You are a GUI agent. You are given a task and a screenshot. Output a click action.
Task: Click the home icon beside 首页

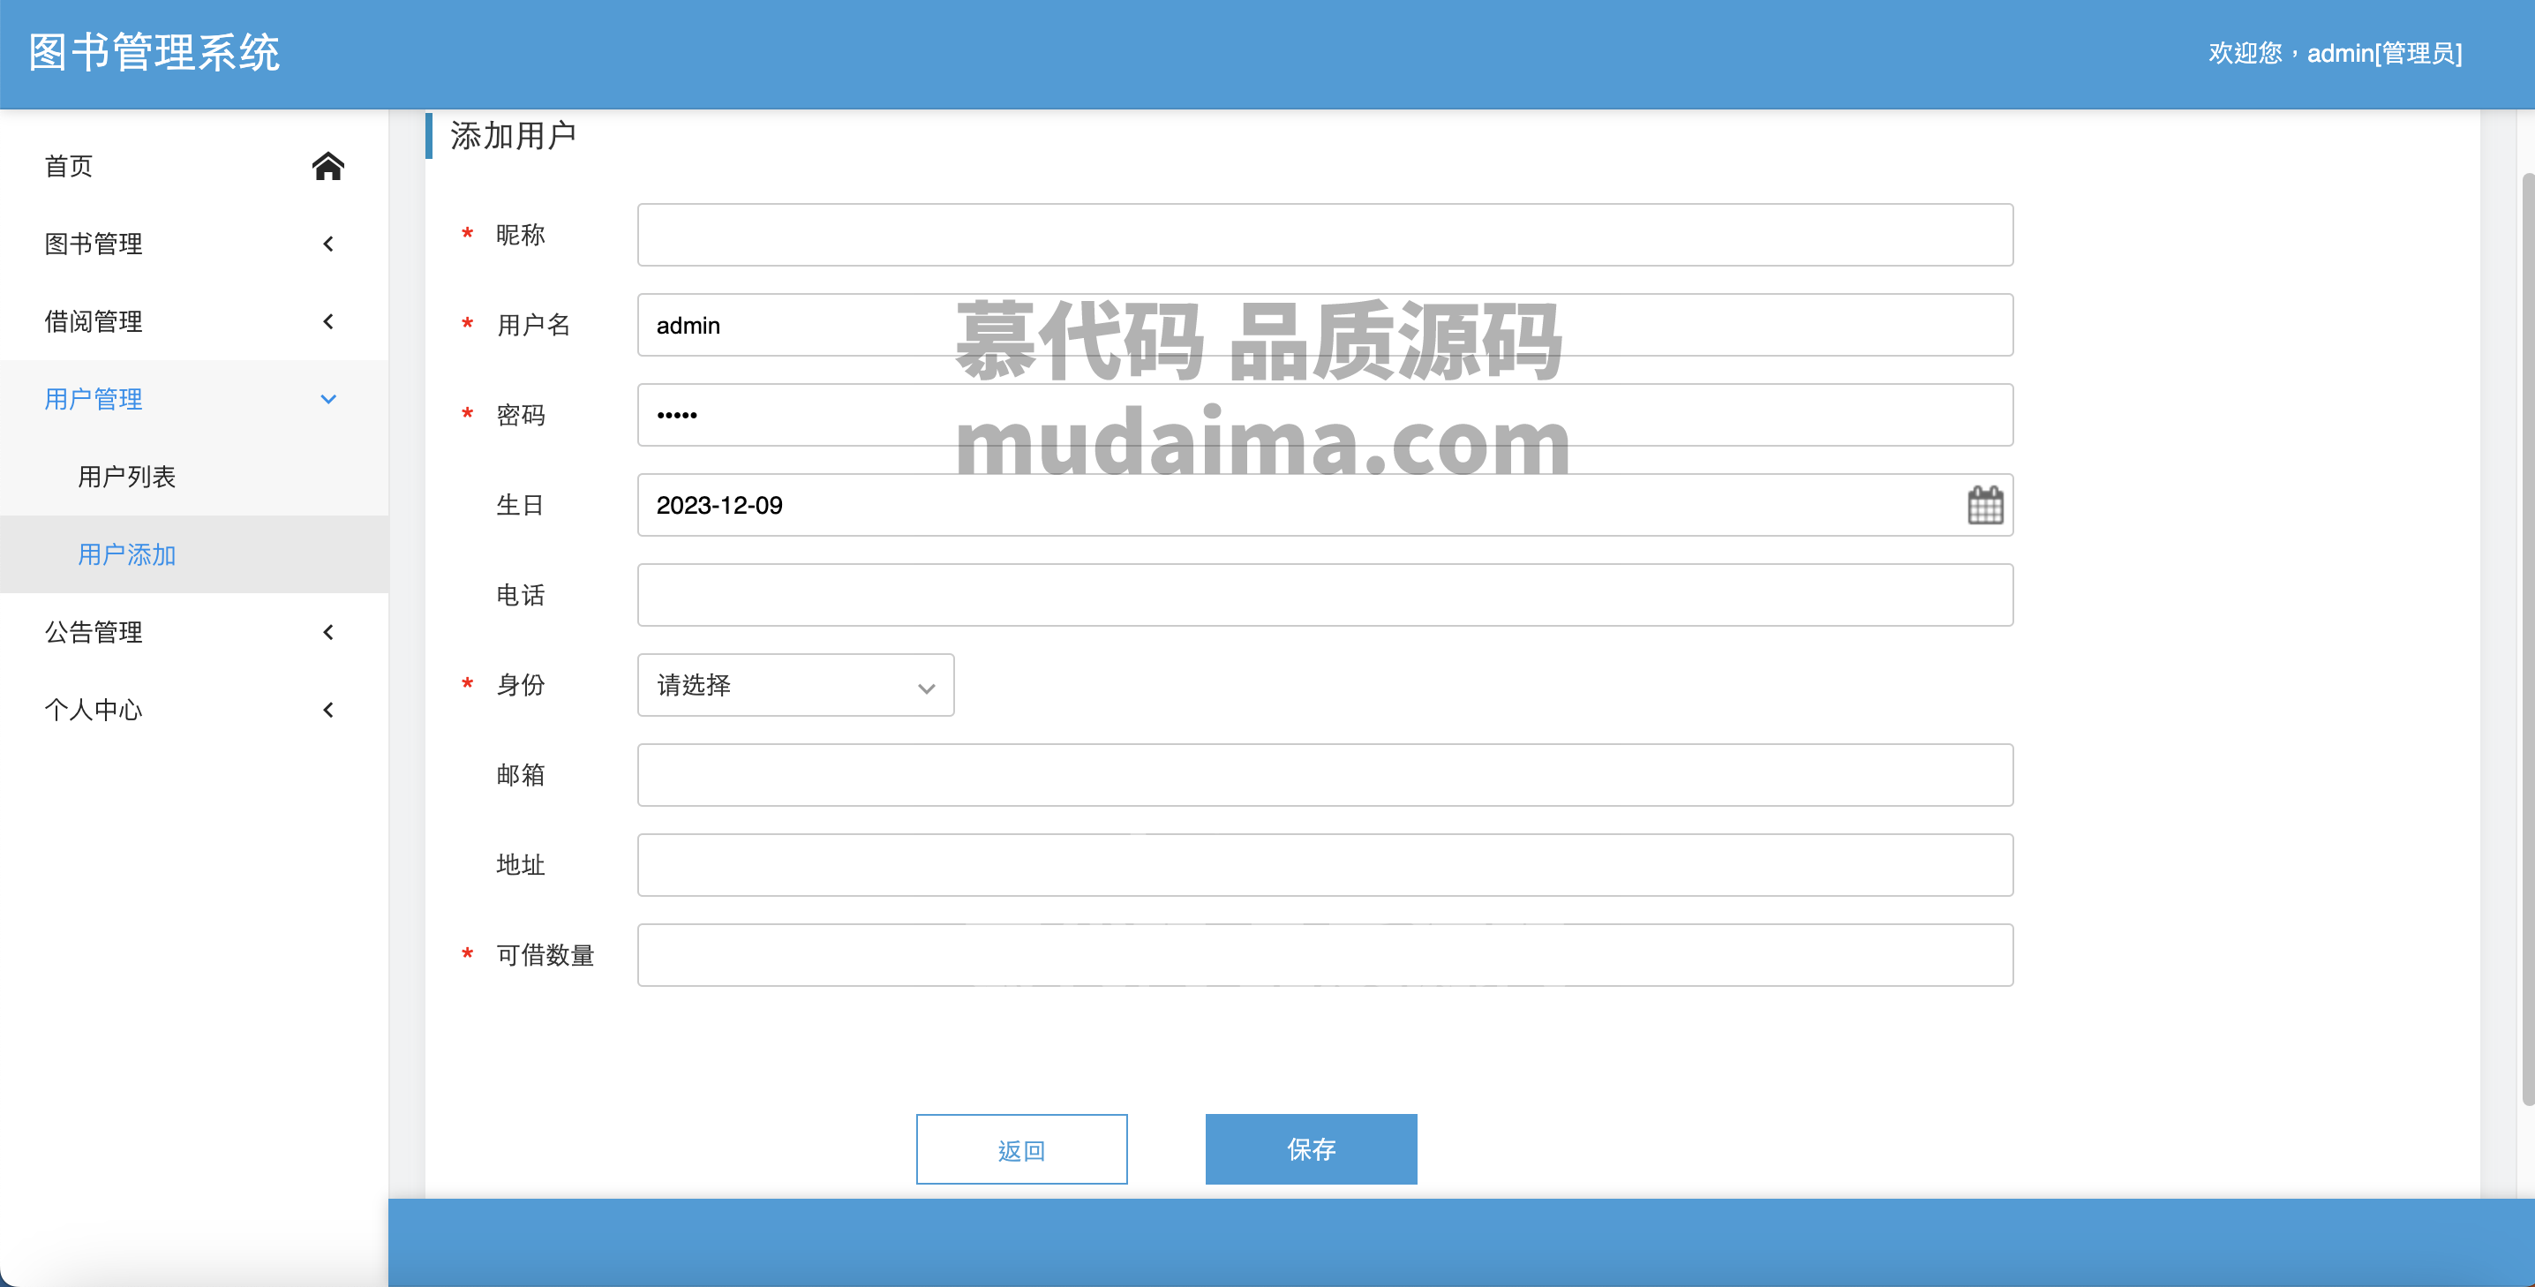coord(327,165)
